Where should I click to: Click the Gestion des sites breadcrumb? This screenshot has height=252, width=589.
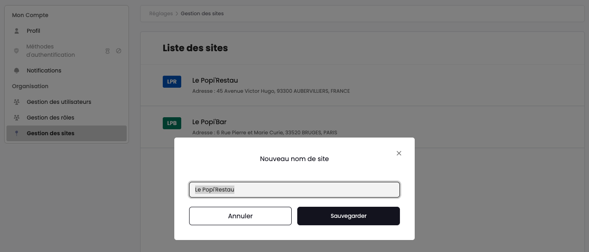202,14
